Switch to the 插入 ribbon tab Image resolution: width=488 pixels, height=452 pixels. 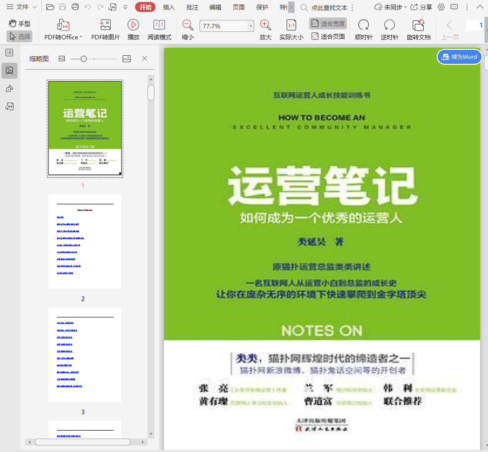pyautogui.click(x=169, y=7)
